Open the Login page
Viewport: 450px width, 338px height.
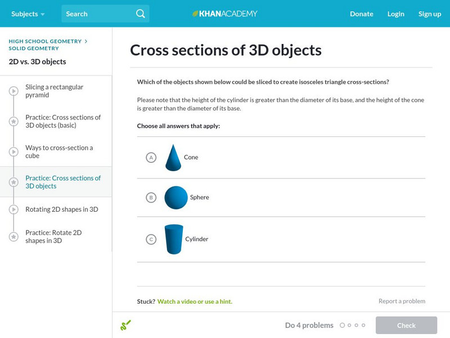coord(396,14)
